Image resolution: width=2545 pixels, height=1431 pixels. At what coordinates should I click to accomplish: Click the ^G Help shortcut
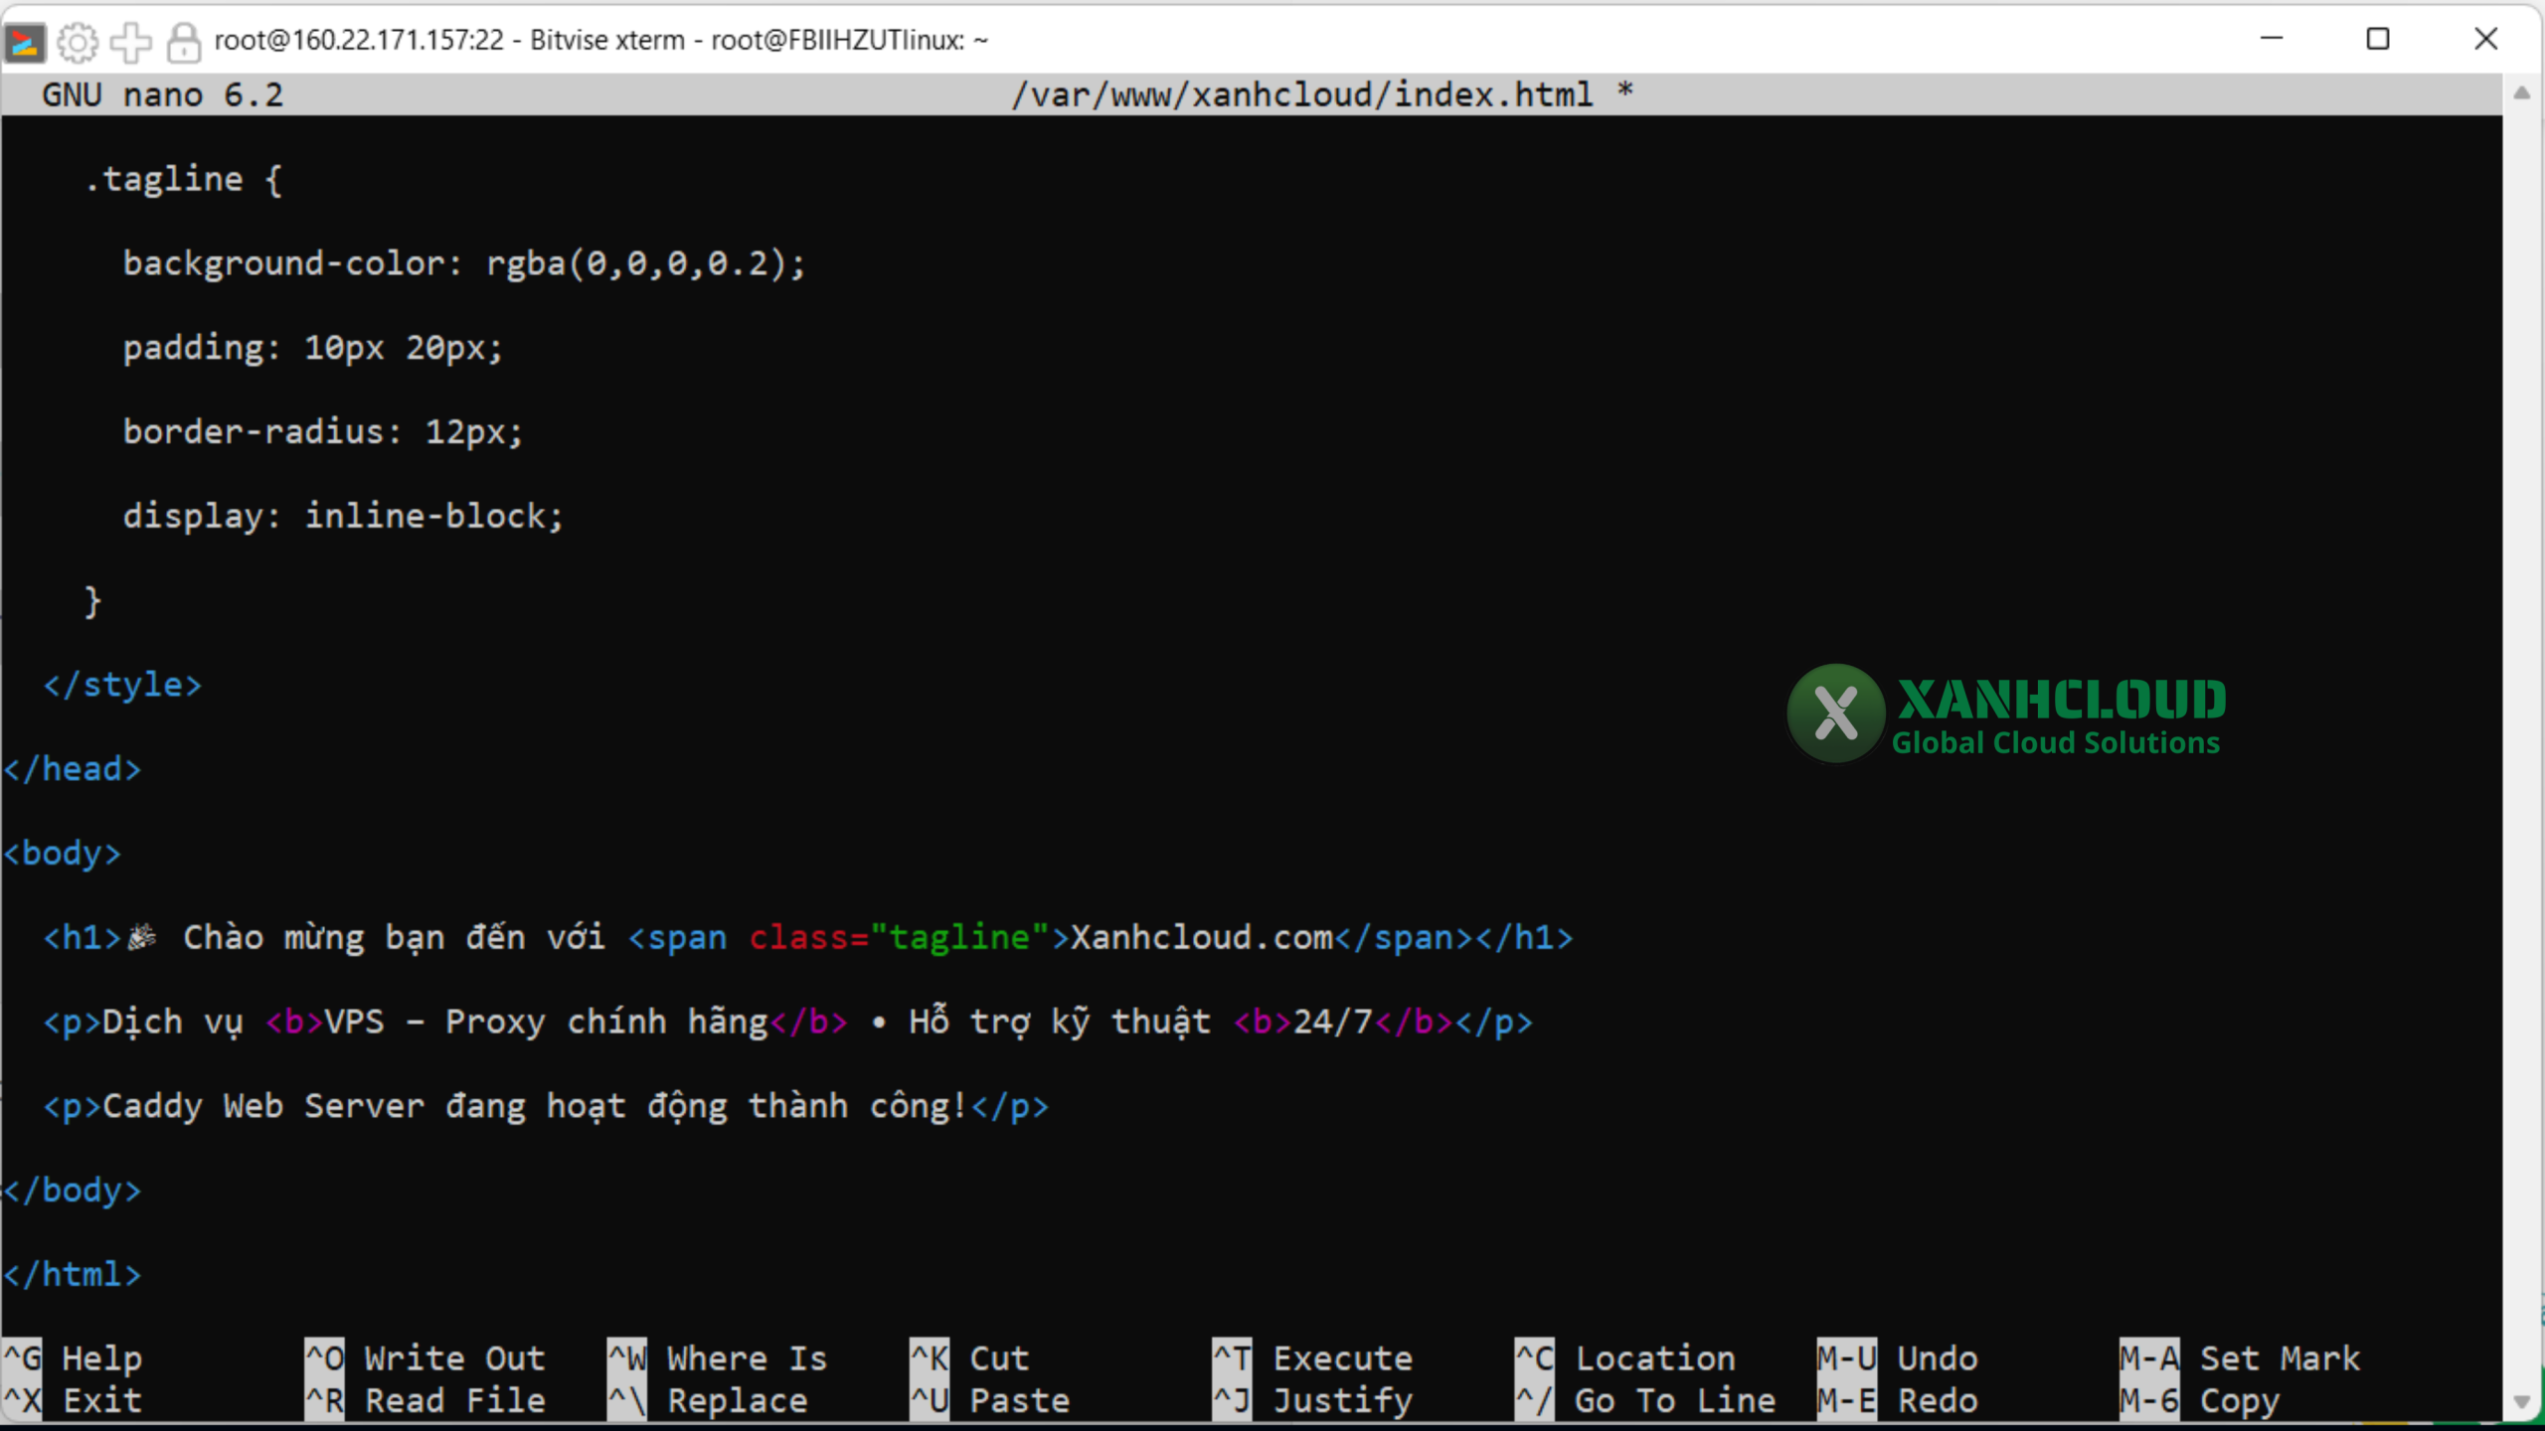click(x=73, y=1357)
